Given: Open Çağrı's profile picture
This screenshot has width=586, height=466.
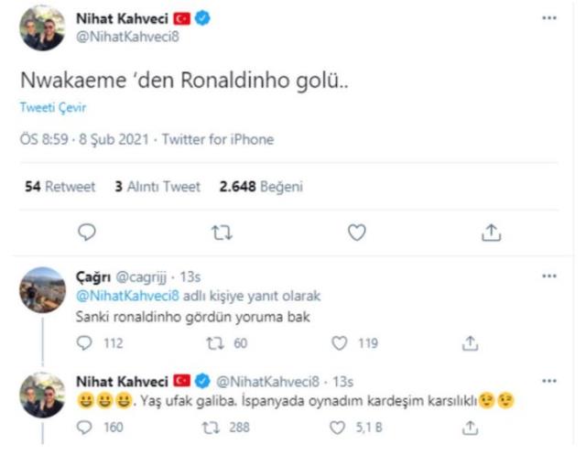Looking at the screenshot, I should click(42, 291).
